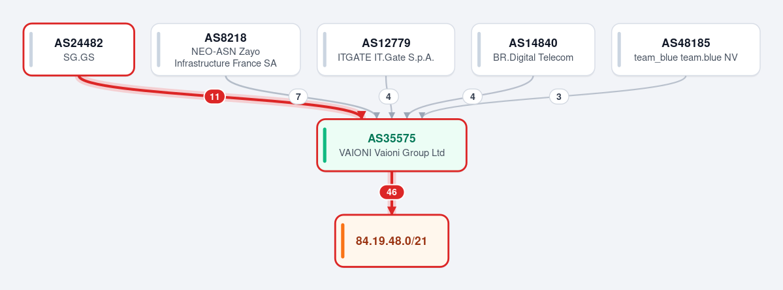Click the red arrowhead above prefix node
This screenshot has height=290, width=783.
click(x=392, y=210)
